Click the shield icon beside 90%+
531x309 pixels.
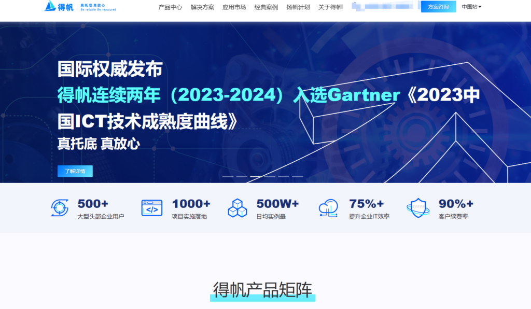(x=417, y=207)
